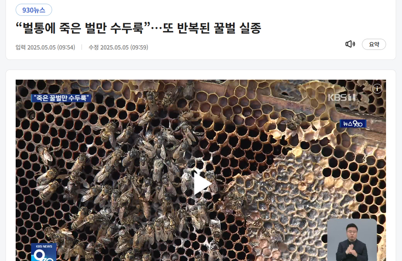Click the 입력 2025.05.05 (09:54) timestamp

click(x=45, y=47)
